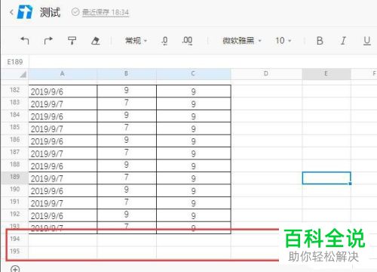Click date cell A183 showing 2019/9/7
Image resolution: width=377 pixels, height=272 pixels.
pos(63,104)
